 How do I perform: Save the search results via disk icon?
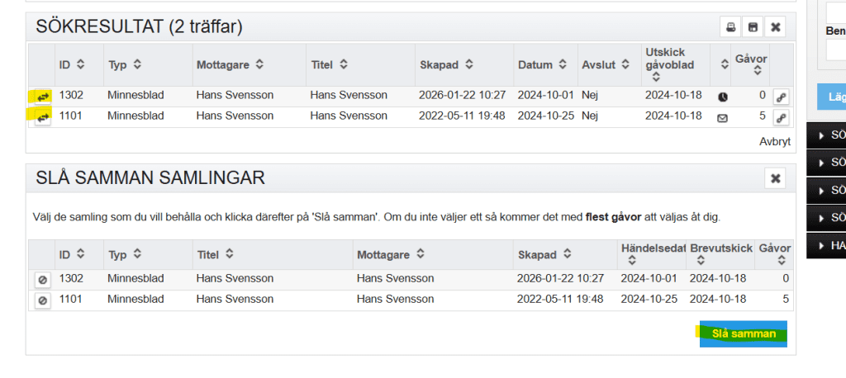[x=753, y=27]
